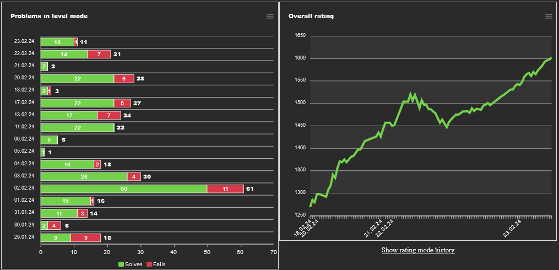Click the red Fails bar for 02.02.24
The image size is (559, 270).
pyautogui.click(x=225, y=189)
